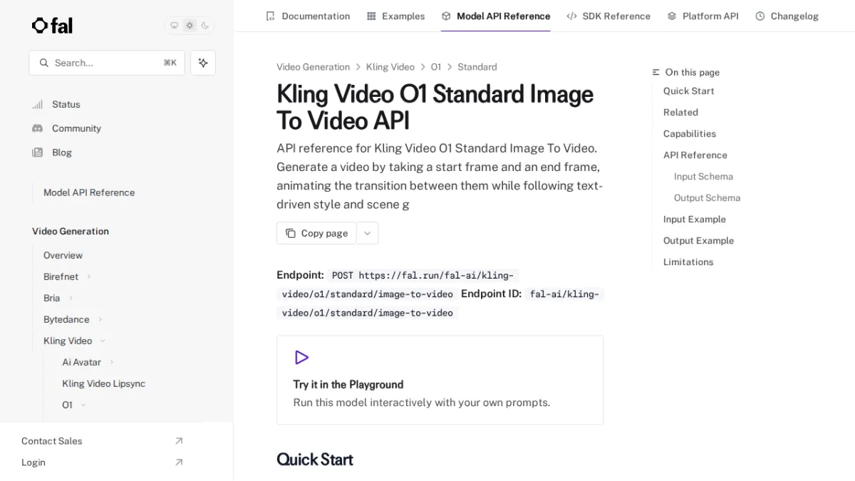The image size is (855, 481).
Task: Expand the Bytedance chevron
Action: 100,319
